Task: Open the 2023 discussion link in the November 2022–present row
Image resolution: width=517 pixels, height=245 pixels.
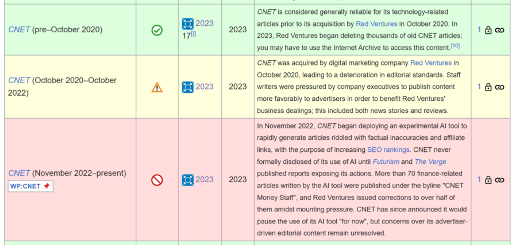Action: click(204, 180)
